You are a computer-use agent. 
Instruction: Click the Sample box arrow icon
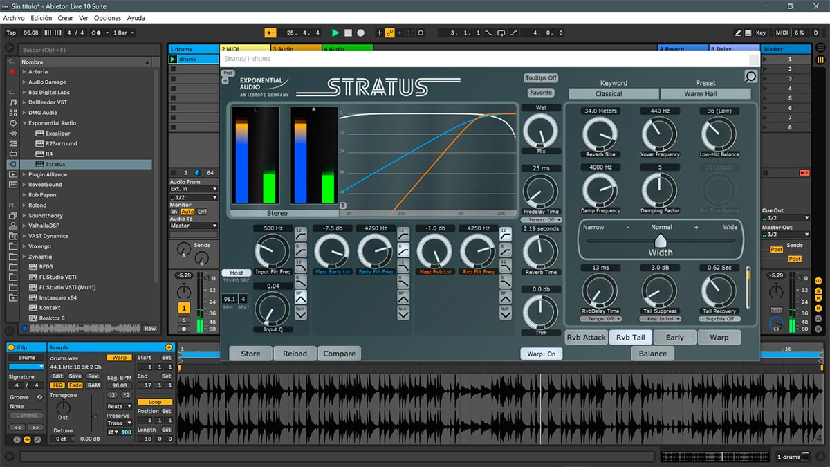click(168, 347)
